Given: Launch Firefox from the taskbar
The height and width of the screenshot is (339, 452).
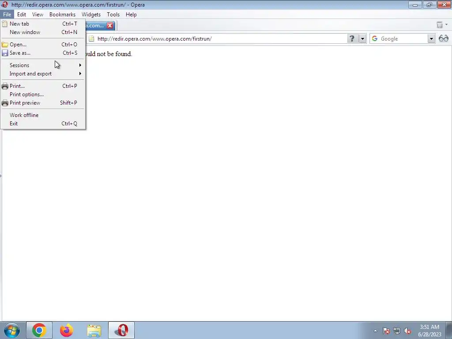Looking at the screenshot, I should (x=67, y=330).
